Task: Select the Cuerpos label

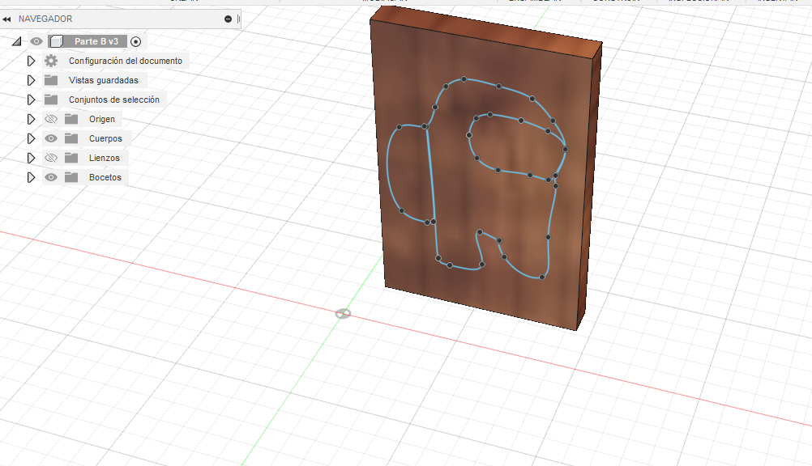Action: click(x=105, y=138)
